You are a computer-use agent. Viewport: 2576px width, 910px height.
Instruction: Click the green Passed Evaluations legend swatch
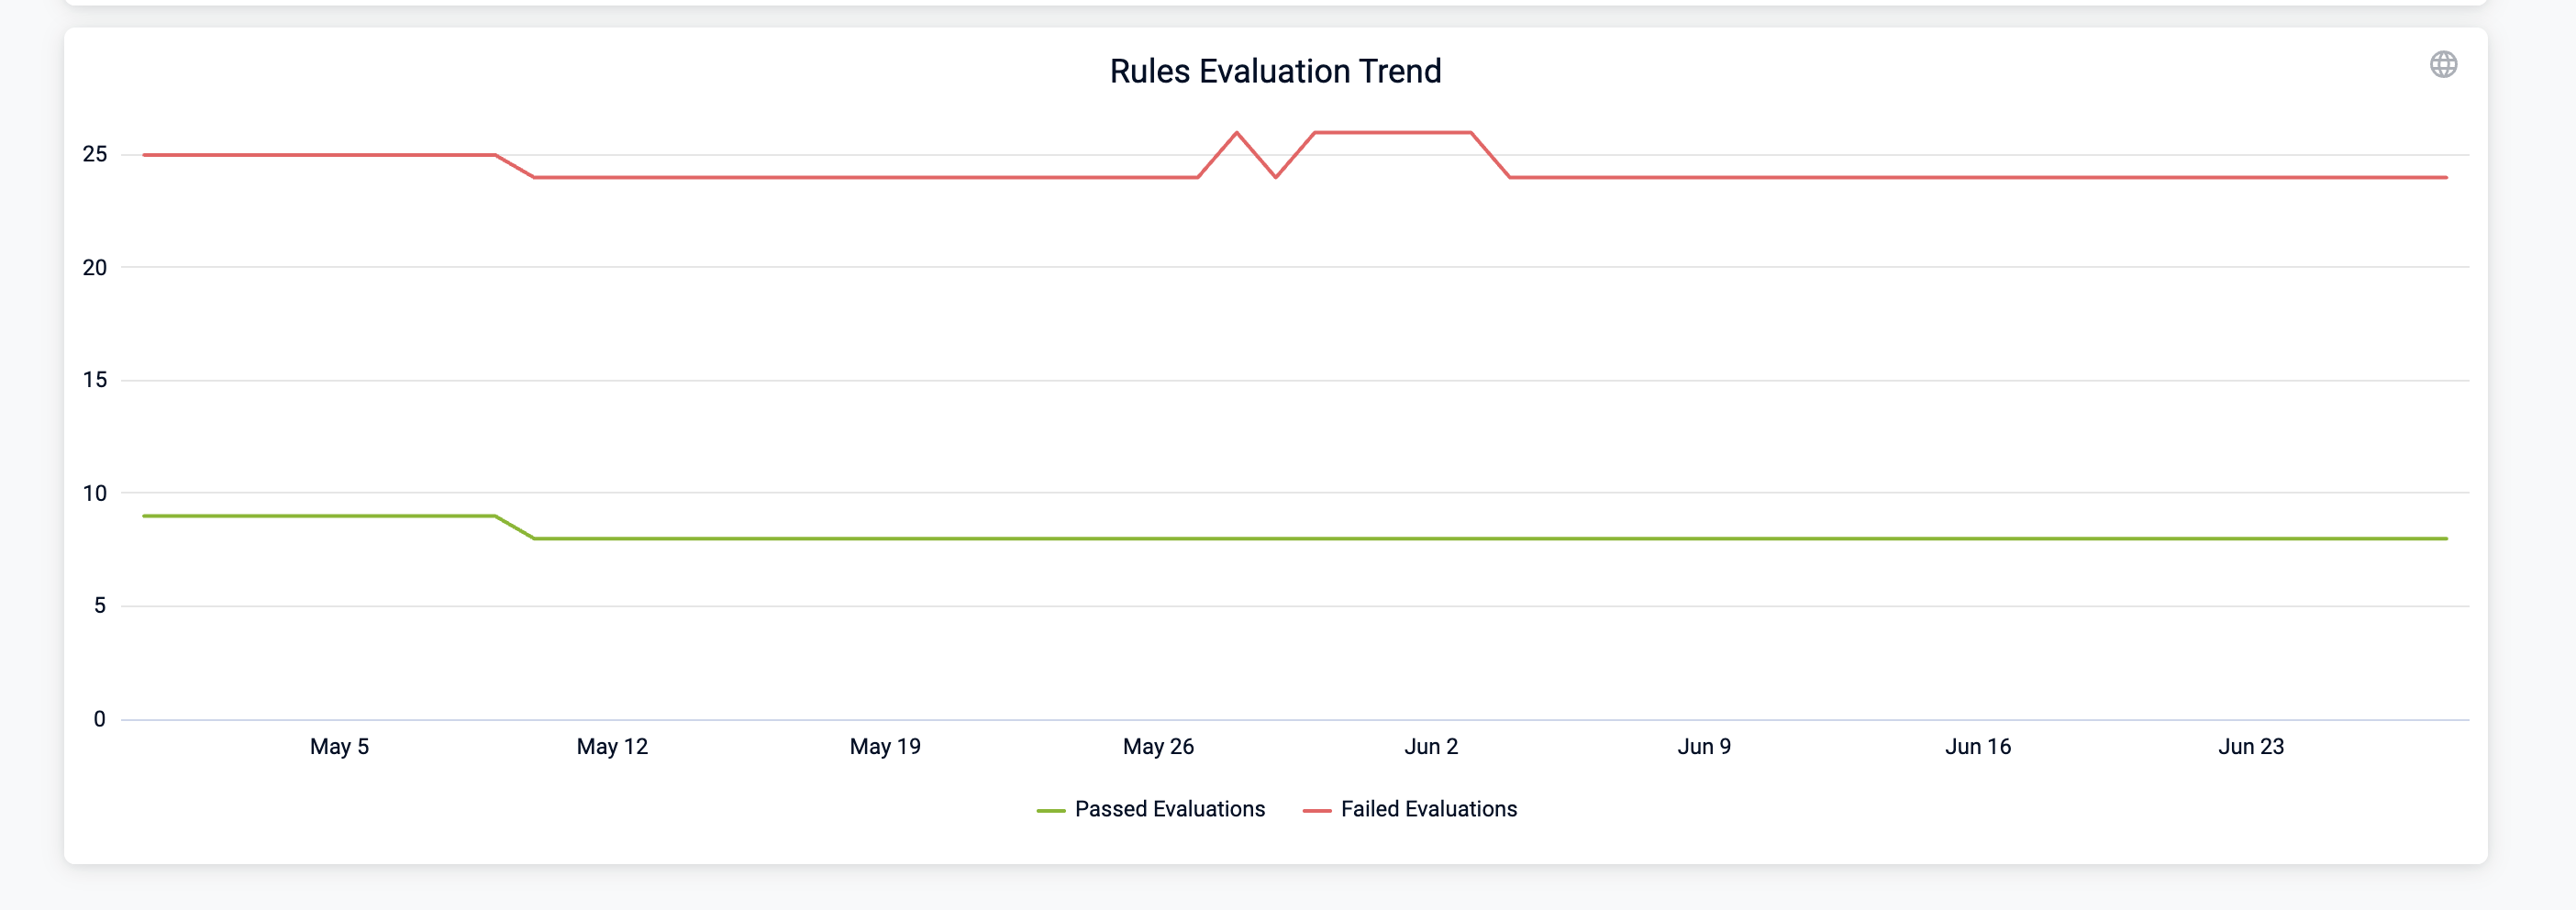(x=1050, y=810)
